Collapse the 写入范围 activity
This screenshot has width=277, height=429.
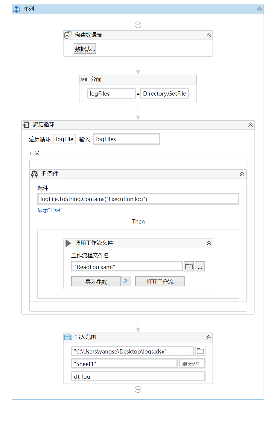coord(208,337)
